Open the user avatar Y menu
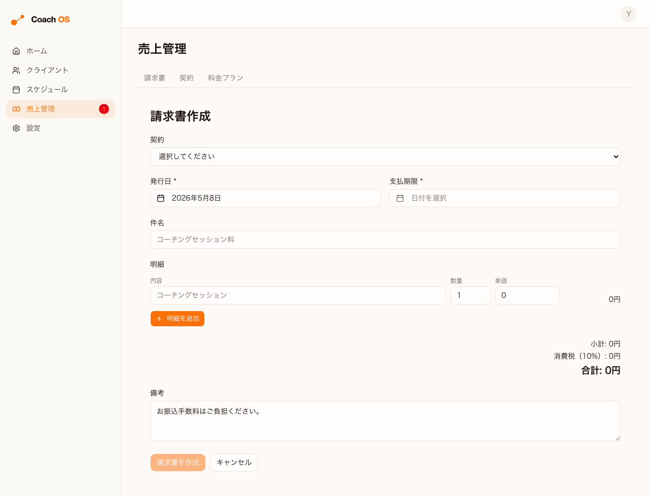The image size is (649, 496). pyautogui.click(x=629, y=14)
